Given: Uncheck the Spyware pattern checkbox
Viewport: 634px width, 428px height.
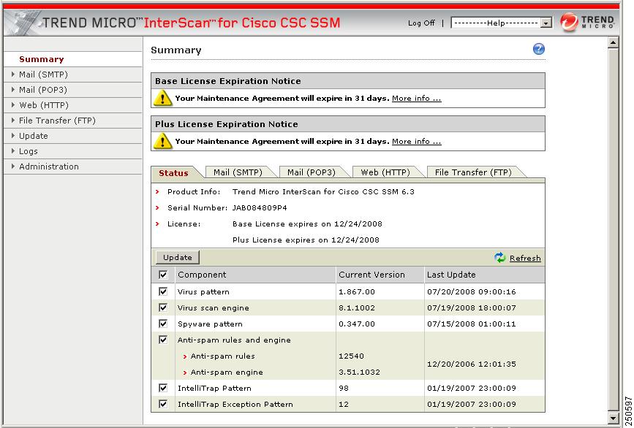Looking at the screenshot, I should [x=163, y=324].
